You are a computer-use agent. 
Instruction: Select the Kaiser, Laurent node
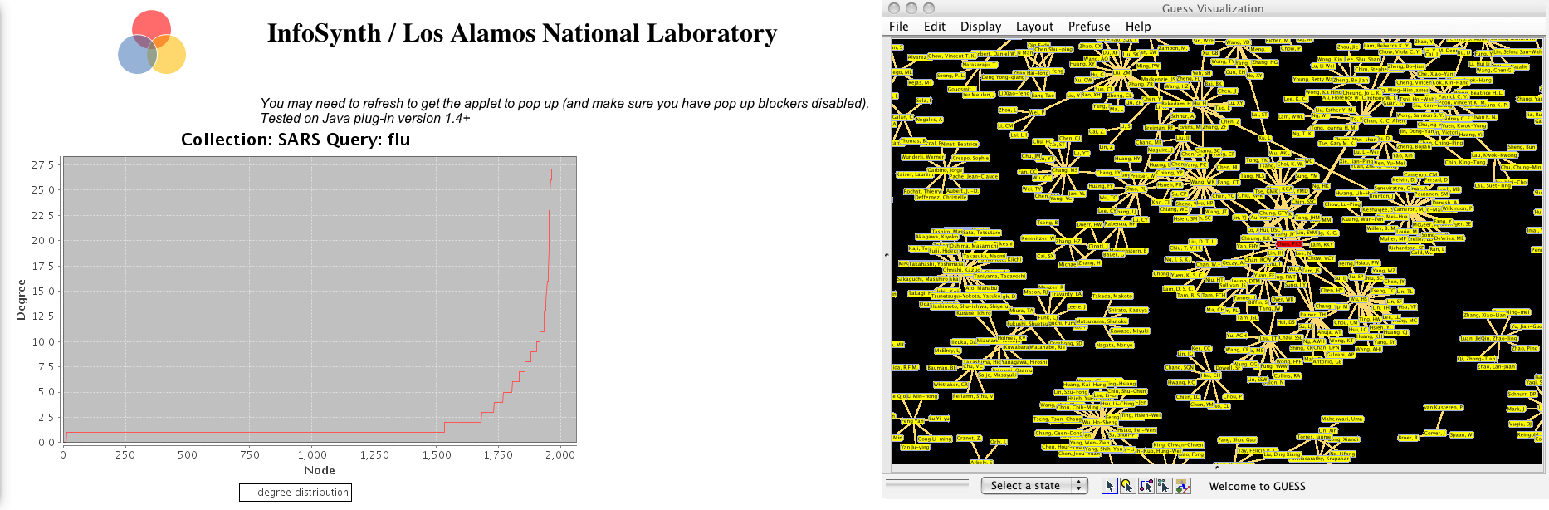coord(915,174)
